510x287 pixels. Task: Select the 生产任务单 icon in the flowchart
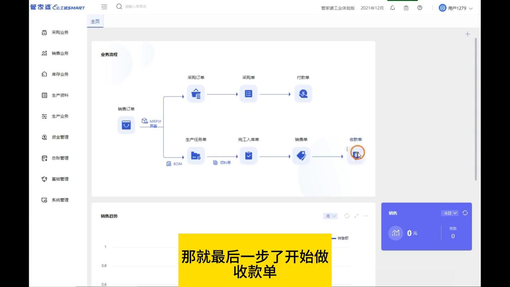(x=196, y=156)
